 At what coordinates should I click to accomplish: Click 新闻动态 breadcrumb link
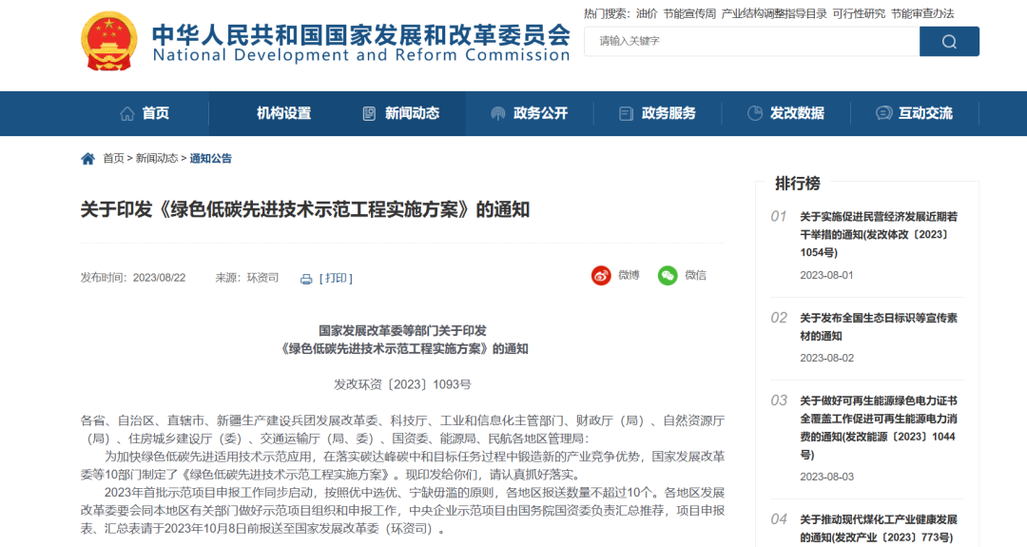click(x=157, y=159)
